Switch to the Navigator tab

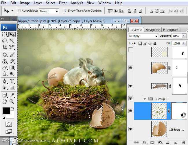click(152, 30)
